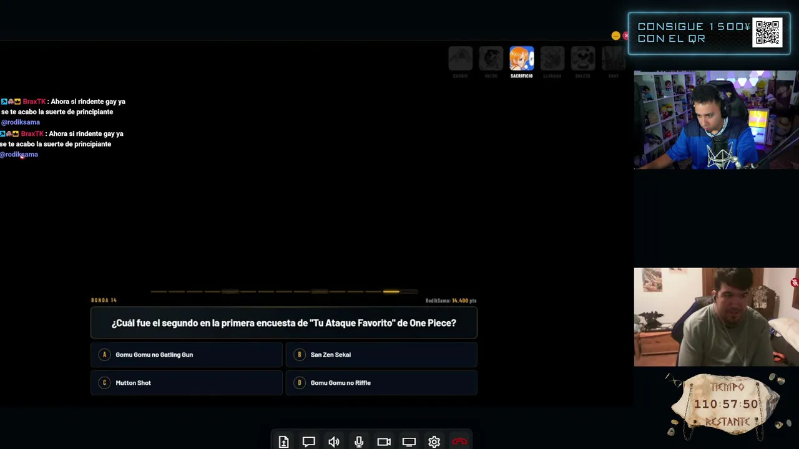Click the greyed-out Chat lifeline icon
Screen dimensions: 799x449
click(x=614, y=59)
